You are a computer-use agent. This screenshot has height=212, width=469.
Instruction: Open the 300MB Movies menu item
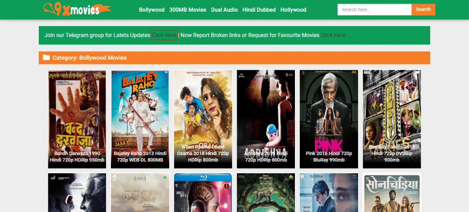(x=188, y=10)
